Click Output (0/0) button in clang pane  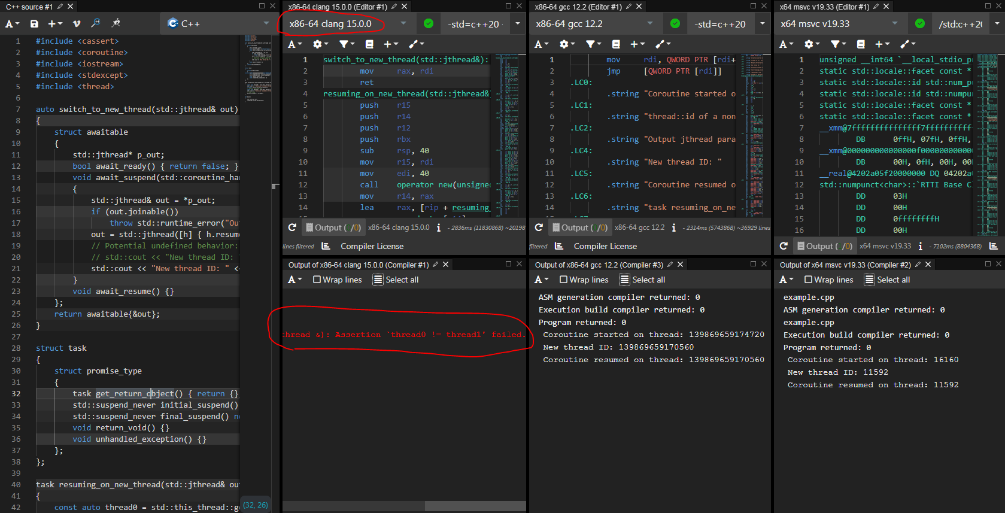coord(333,227)
